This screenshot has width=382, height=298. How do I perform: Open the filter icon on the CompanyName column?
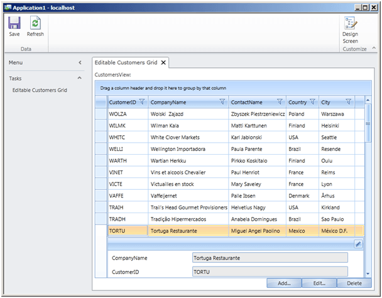pos(222,102)
